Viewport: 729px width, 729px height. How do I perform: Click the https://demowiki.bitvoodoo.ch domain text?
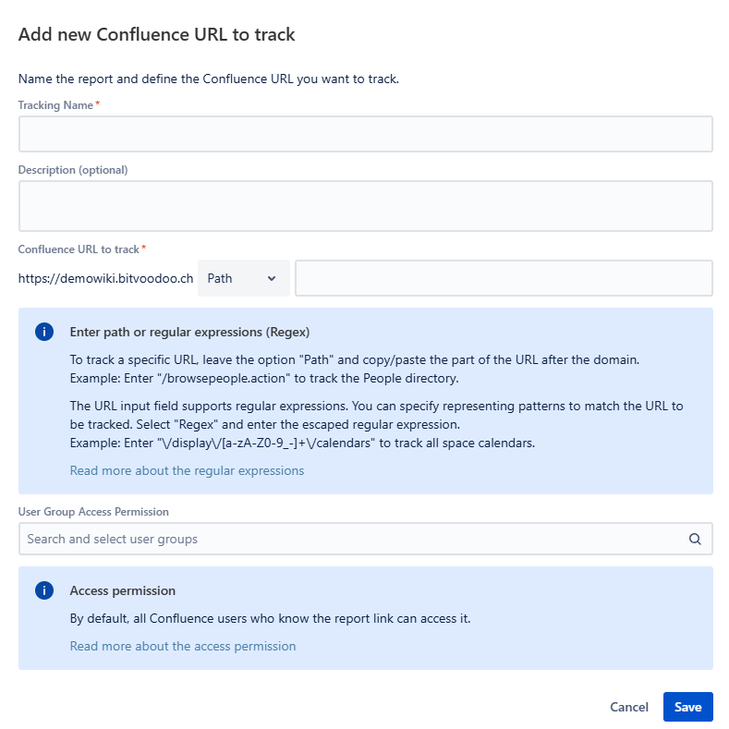click(x=105, y=278)
